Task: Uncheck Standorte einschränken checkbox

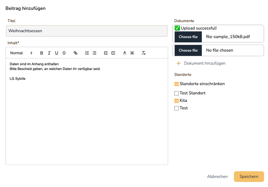Action: click(x=176, y=84)
